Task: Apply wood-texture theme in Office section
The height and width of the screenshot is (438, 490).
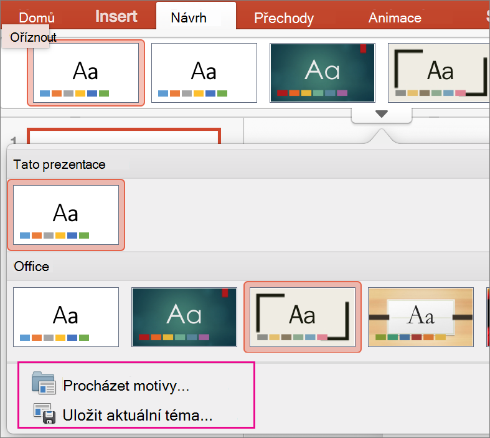Action: tap(421, 317)
